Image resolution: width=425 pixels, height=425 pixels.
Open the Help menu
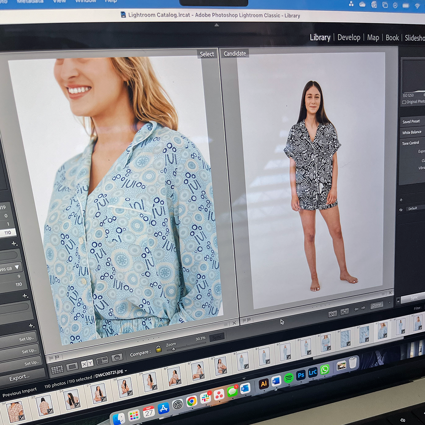[111, 1]
